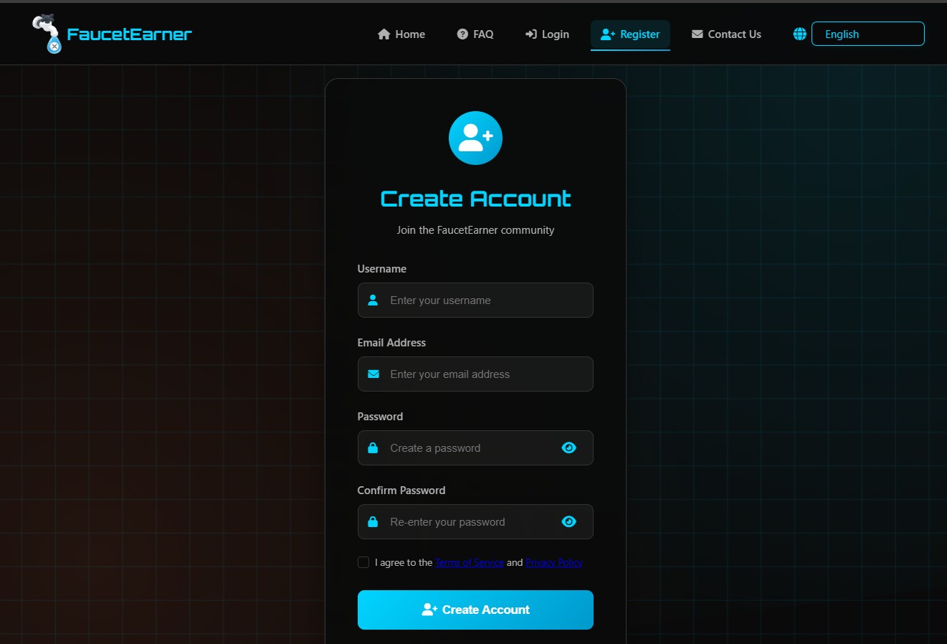This screenshot has width=947, height=644.
Task: Open the Terms of Service link
Action: tap(470, 562)
